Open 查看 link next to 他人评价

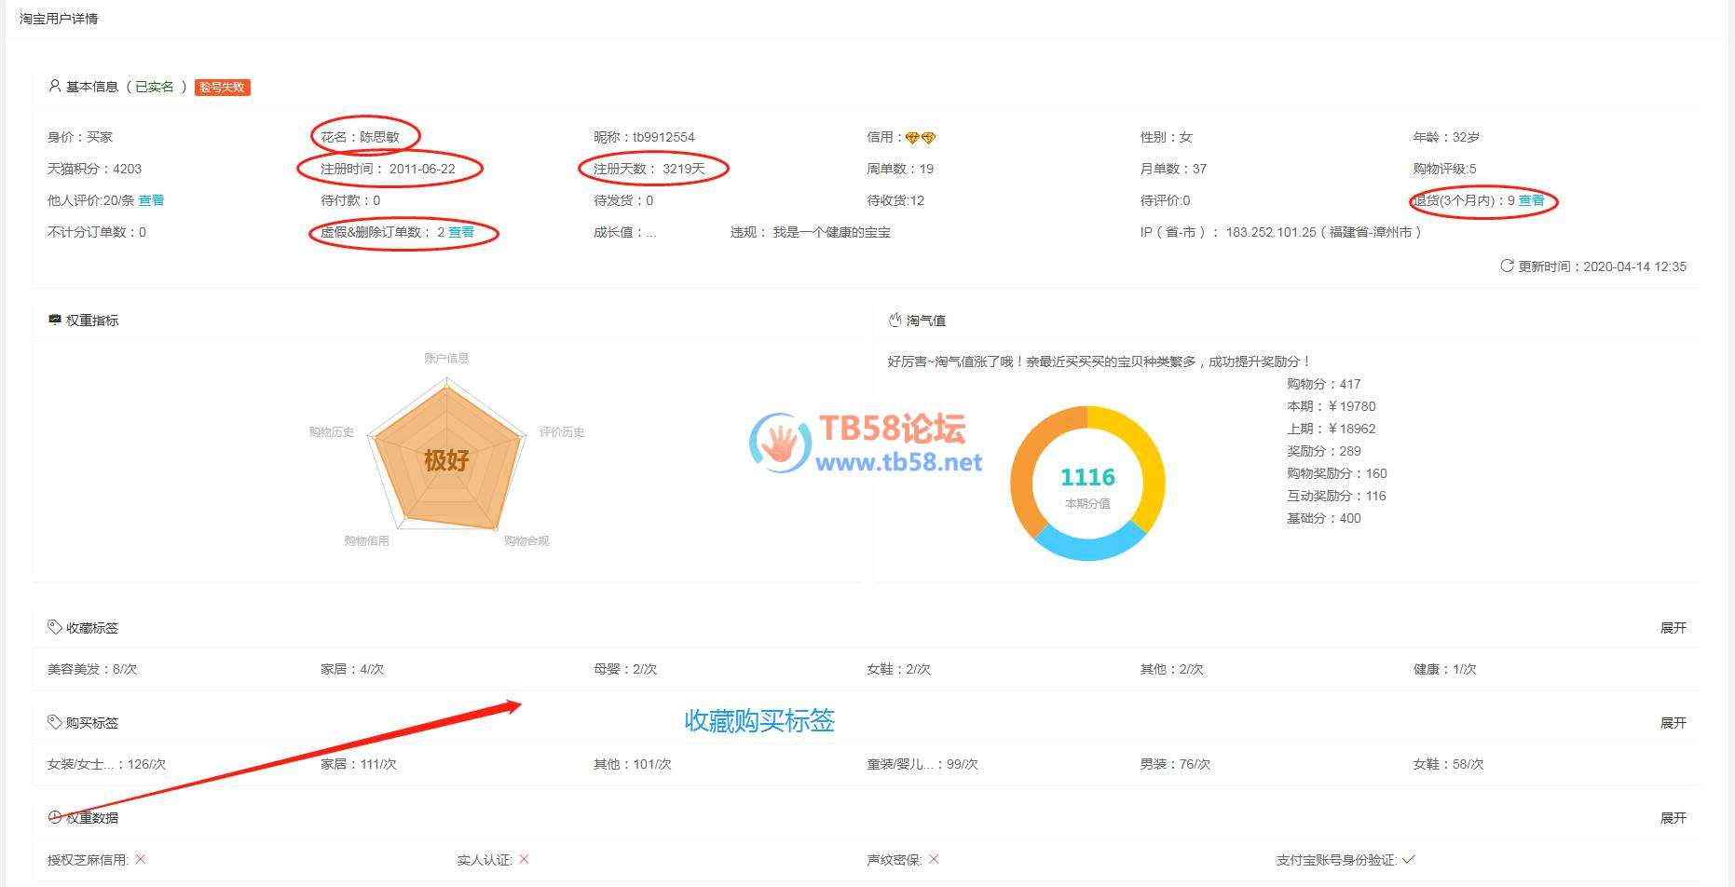point(151,200)
